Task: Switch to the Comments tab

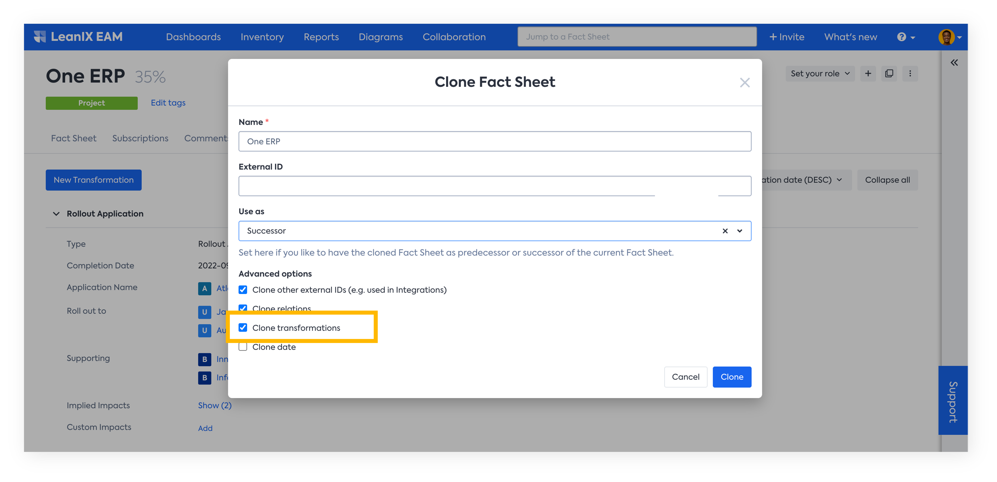Action: tap(206, 138)
